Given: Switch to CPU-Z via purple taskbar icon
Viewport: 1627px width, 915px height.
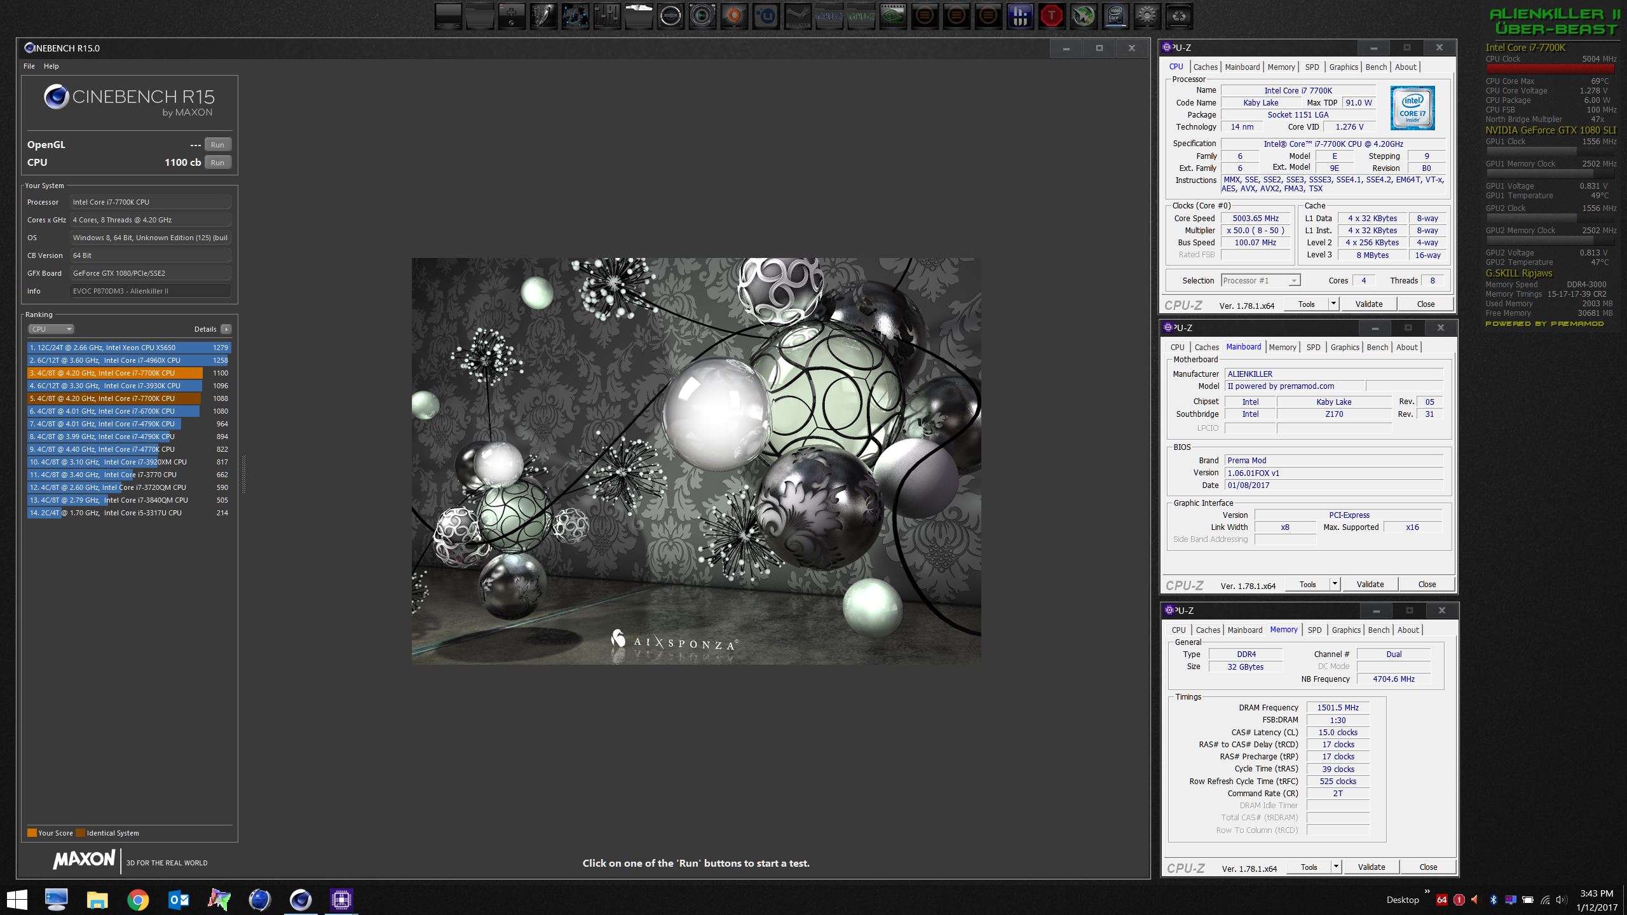Looking at the screenshot, I should pyautogui.click(x=341, y=899).
